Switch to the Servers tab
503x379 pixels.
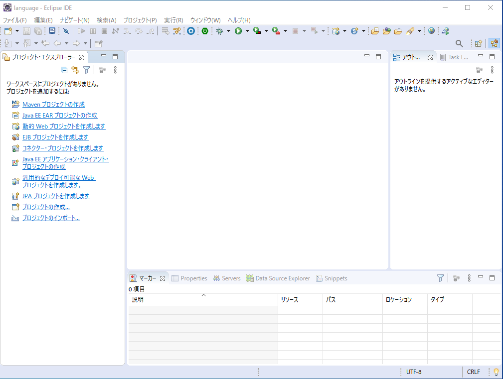coord(227,278)
